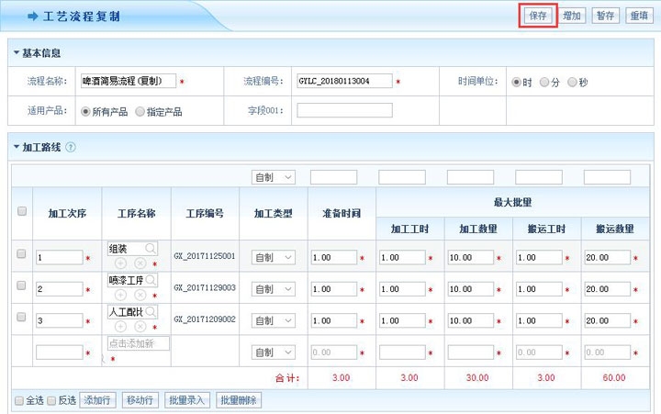The width and height of the screenshot is (661, 414).
Task: Select the 分 time unit radio
Action: pos(544,83)
